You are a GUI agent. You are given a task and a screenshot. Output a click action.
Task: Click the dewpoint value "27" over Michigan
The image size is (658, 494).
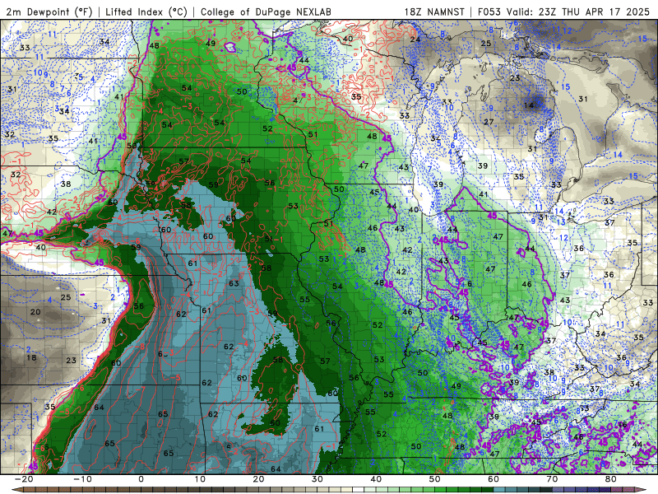(x=489, y=122)
